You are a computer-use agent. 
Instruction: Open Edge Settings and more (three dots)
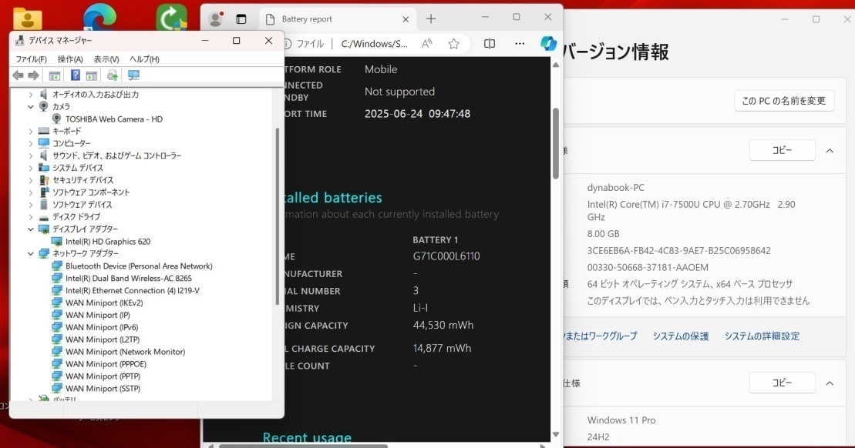[520, 44]
